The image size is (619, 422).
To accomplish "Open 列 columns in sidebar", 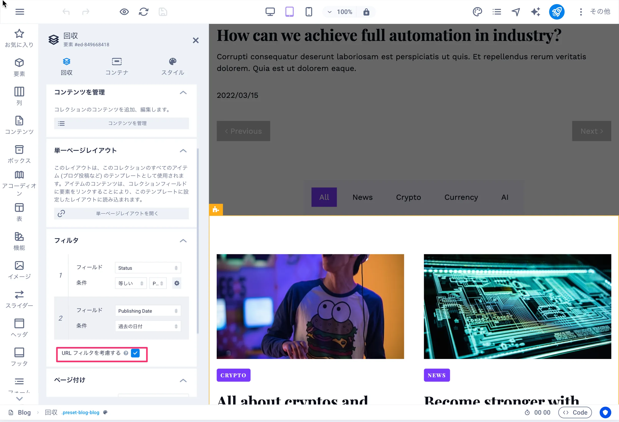I will (19, 96).
